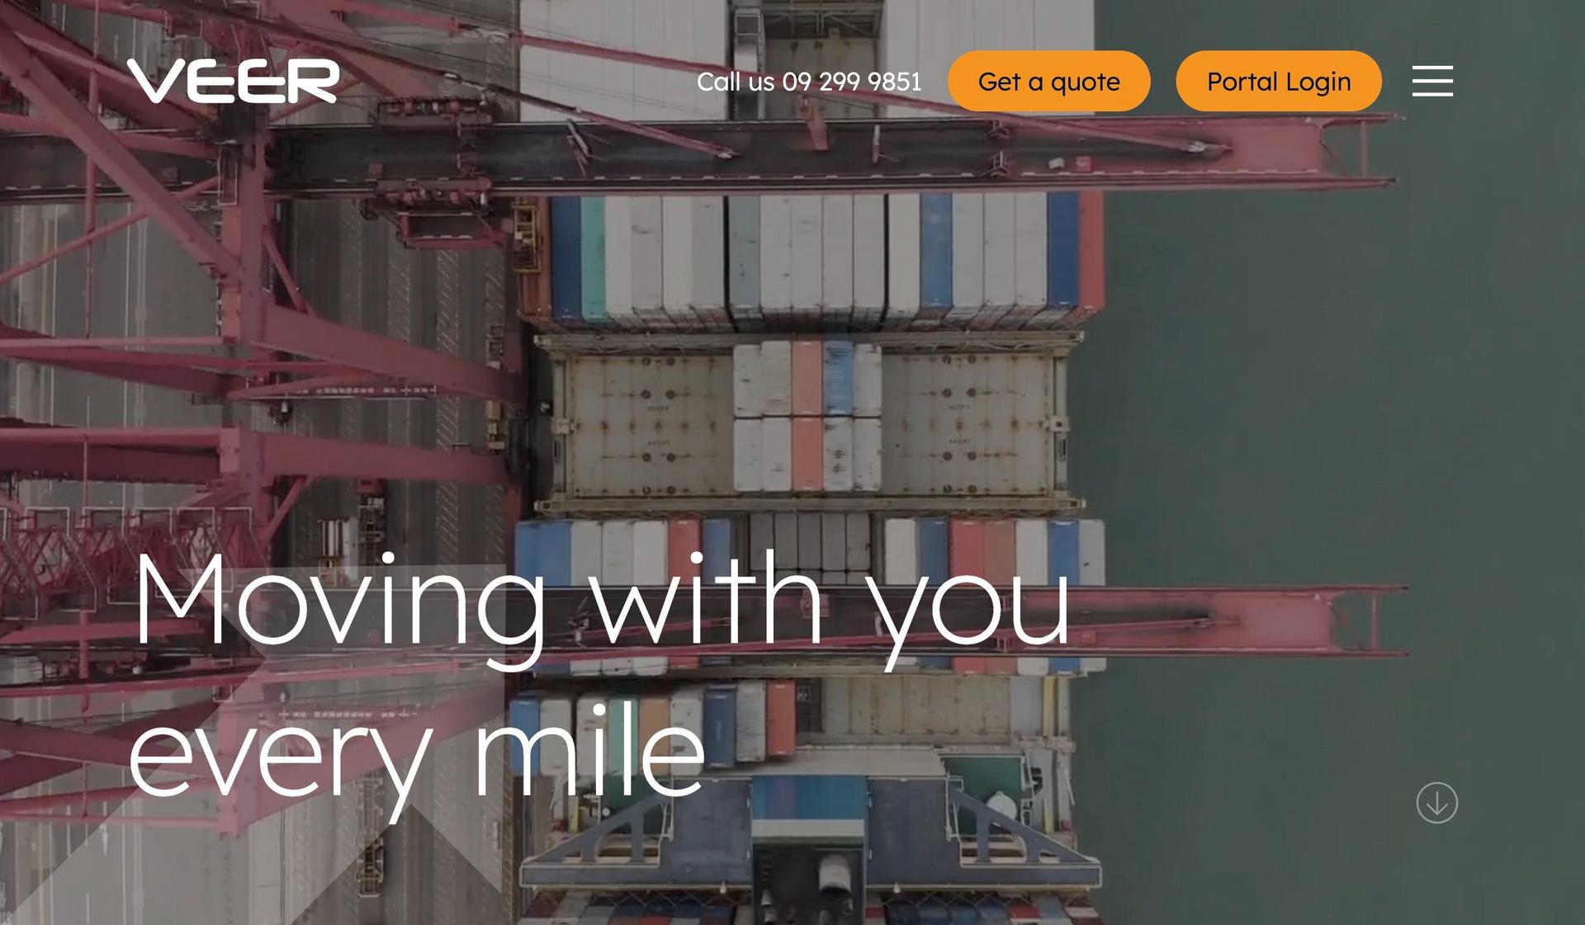Image resolution: width=1585 pixels, height=925 pixels.
Task: Click the word 'quote' on orange button
Action: (1085, 83)
